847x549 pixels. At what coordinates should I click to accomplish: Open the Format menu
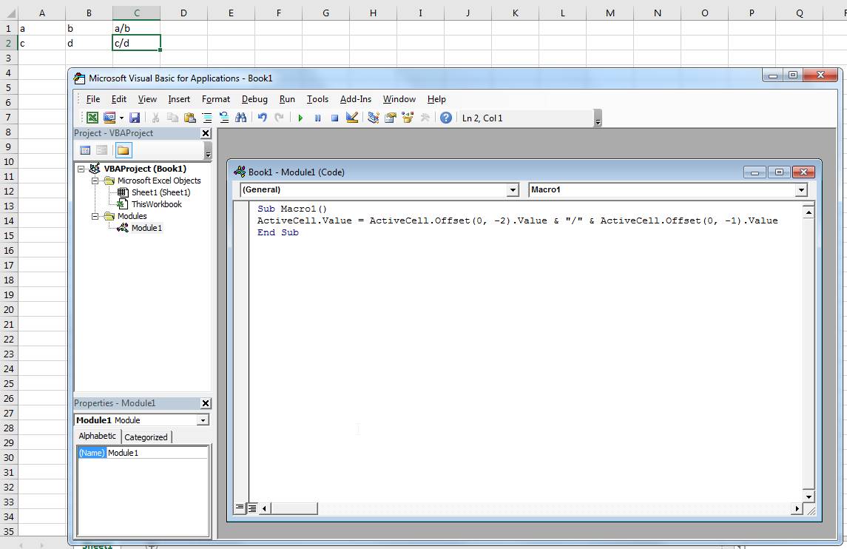click(x=215, y=99)
